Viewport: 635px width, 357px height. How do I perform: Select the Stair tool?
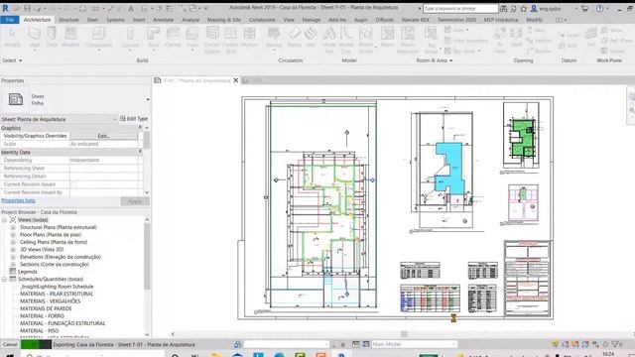[x=311, y=37]
